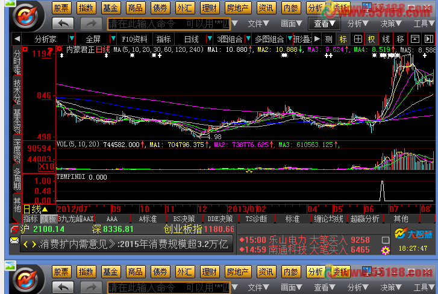Click the restore-window icon beside 沪 index

(14, 230)
